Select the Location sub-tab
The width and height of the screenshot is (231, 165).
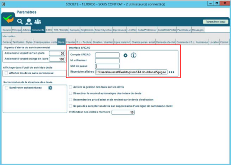click(214, 42)
